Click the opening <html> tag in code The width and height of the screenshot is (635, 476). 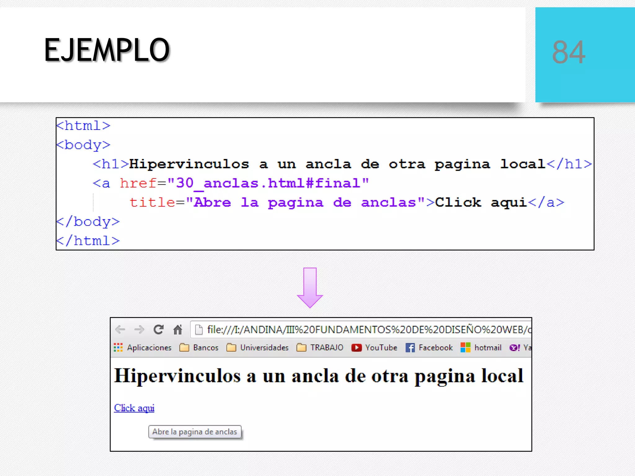coord(83,126)
